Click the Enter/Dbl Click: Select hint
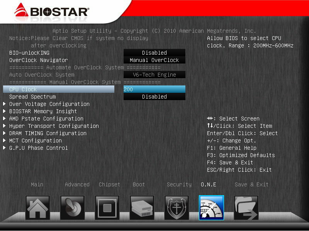Image resolution: width=309 pixels, height=231 pixels. 242,133
